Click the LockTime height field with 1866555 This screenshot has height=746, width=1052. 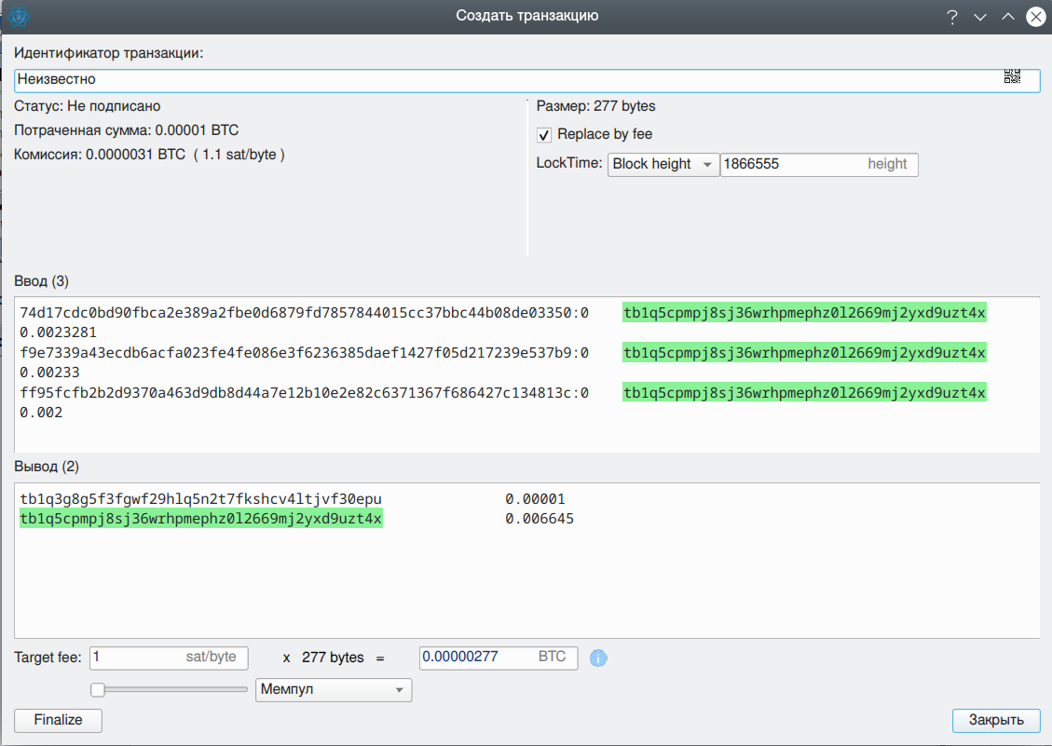click(x=819, y=164)
